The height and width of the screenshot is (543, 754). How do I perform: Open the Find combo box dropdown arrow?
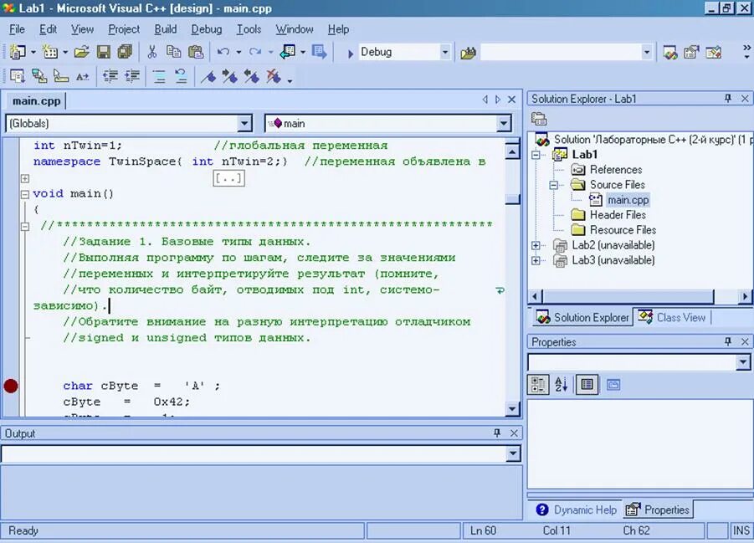(x=647, y=52)
